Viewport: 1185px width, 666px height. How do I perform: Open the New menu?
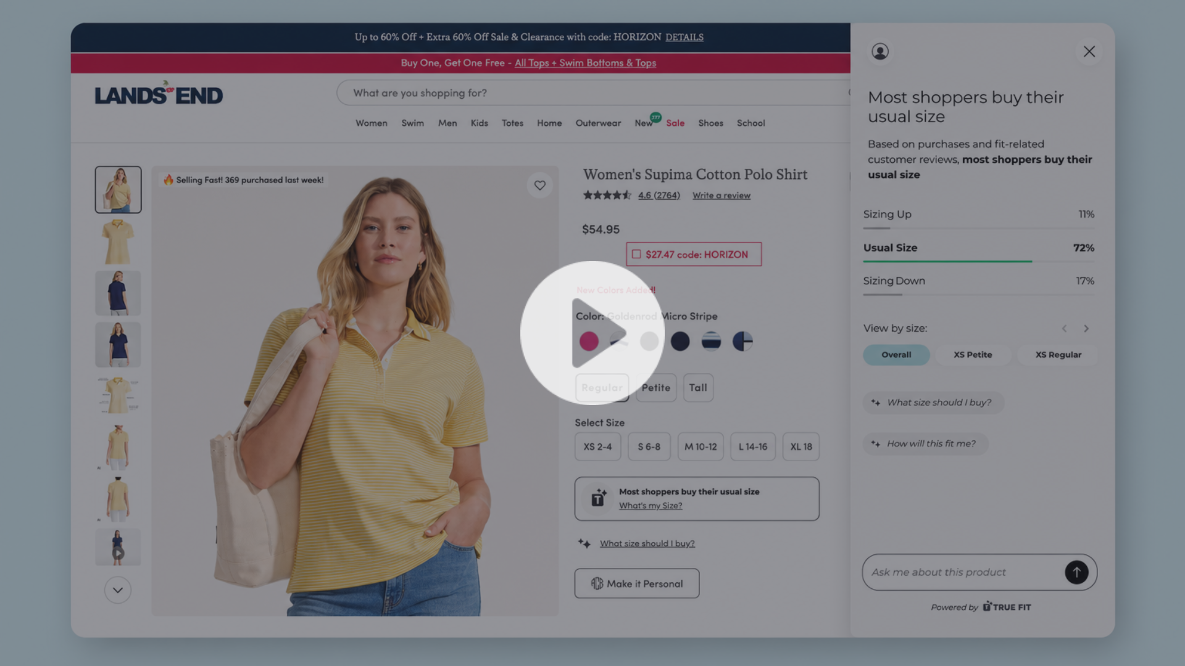pyautogui.click(x=643, y=123)
